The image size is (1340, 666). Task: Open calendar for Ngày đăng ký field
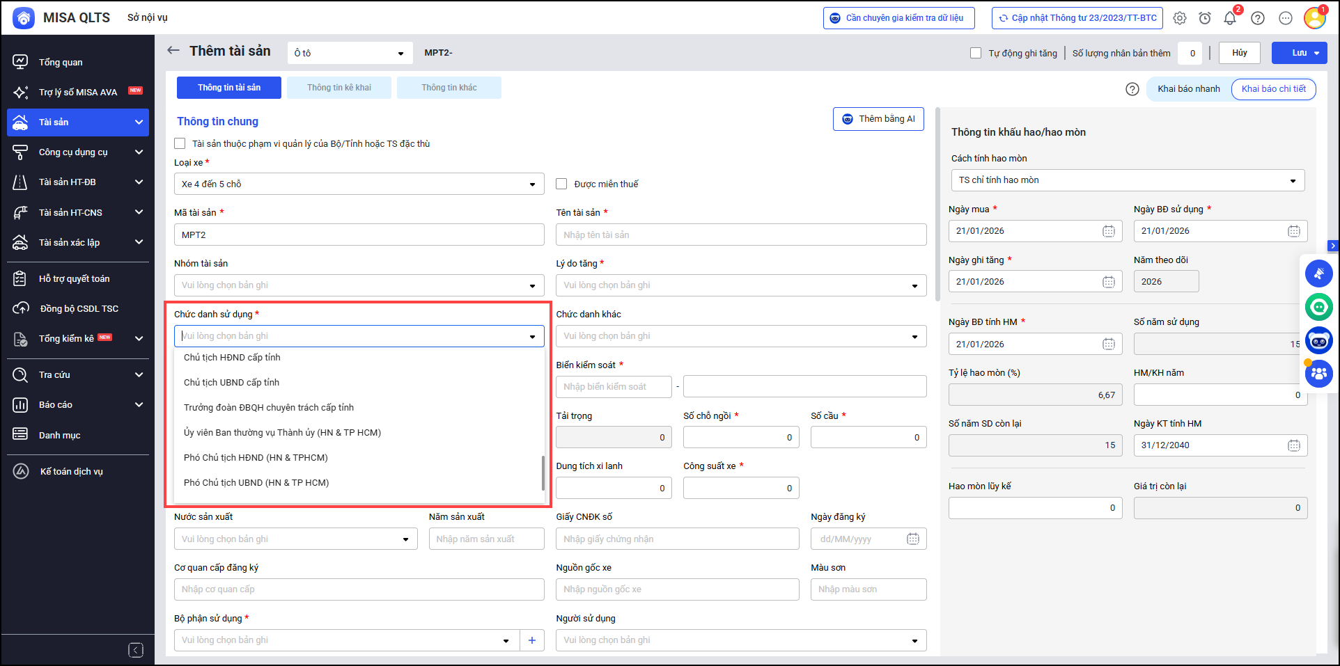pos(913,539)
